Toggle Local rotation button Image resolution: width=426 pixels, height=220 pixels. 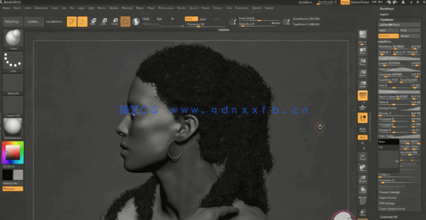[363, 118]
